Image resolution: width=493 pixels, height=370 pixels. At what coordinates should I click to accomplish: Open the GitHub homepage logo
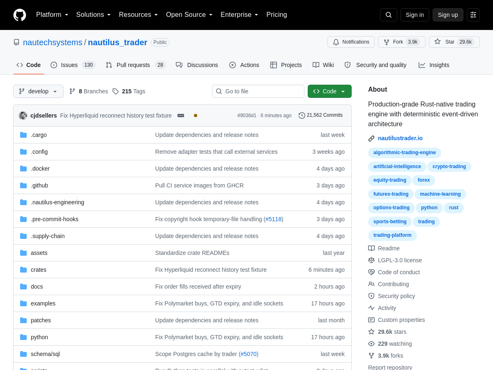point(20,15)
